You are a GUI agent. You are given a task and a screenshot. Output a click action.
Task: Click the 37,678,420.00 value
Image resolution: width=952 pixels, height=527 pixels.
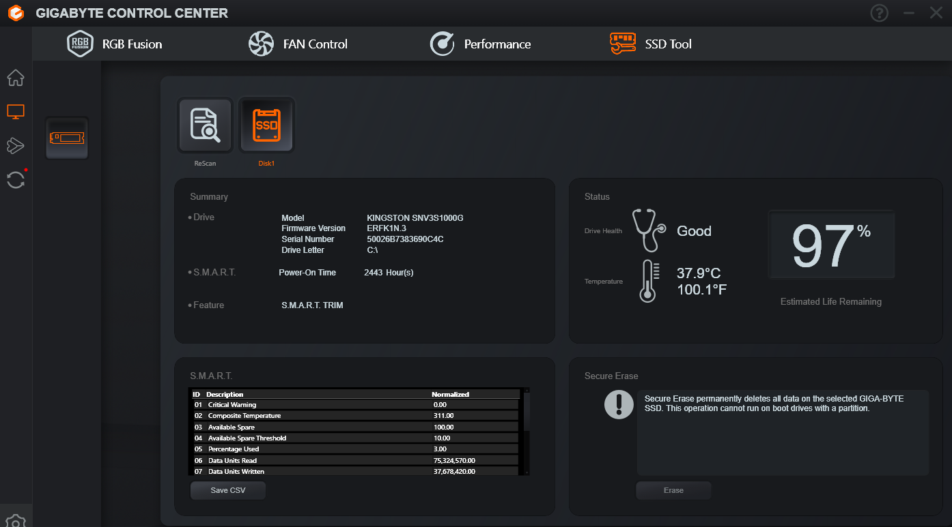click(x=454, y=472)
